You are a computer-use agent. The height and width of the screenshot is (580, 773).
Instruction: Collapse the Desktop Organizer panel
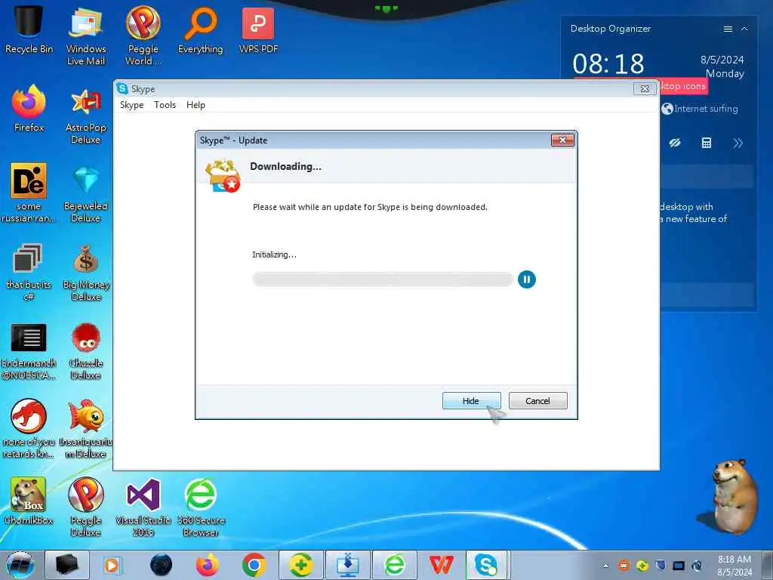pyautogui.click(x=744, y=29)
